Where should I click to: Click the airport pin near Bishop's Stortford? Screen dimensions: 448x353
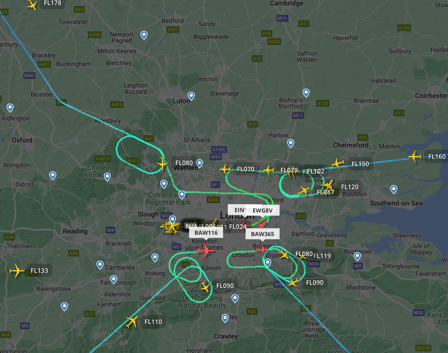coord(306,93)
